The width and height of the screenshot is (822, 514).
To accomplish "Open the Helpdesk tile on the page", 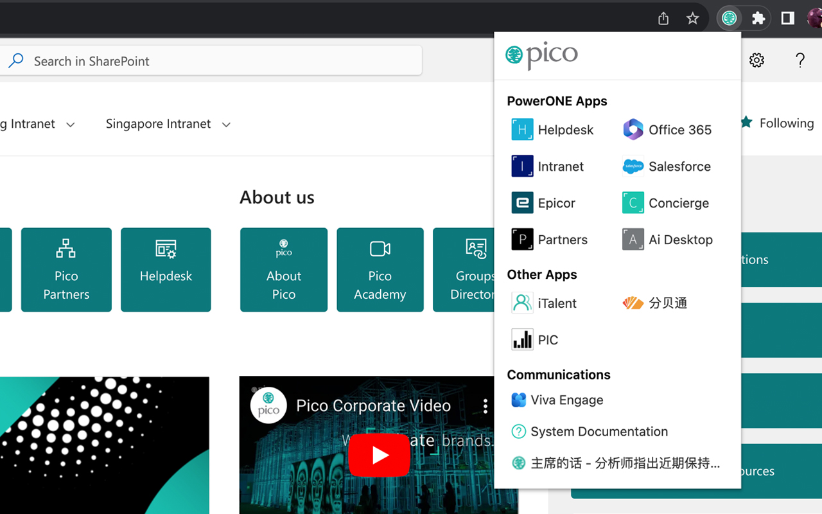I will tap(166, 270).
